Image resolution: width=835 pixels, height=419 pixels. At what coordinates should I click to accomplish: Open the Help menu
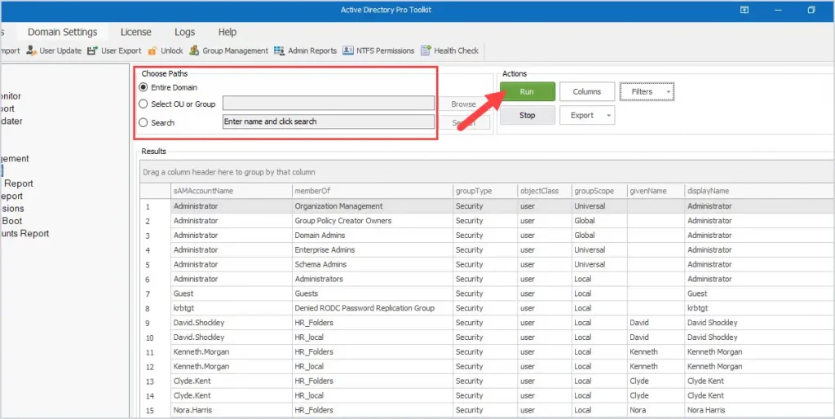pyautogui.click(x=228, y=32)
